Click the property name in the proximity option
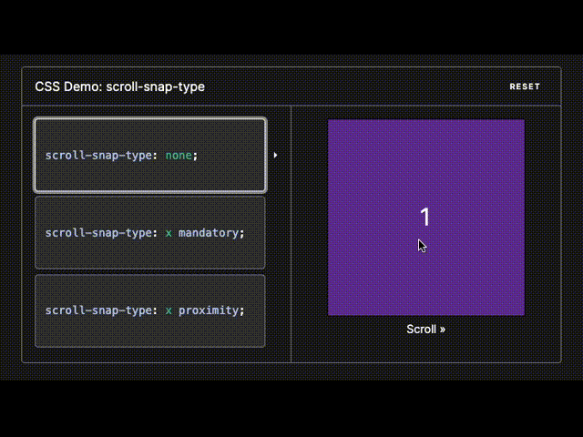This screenshot has height=437, width=583. click(x=100, y=310)
